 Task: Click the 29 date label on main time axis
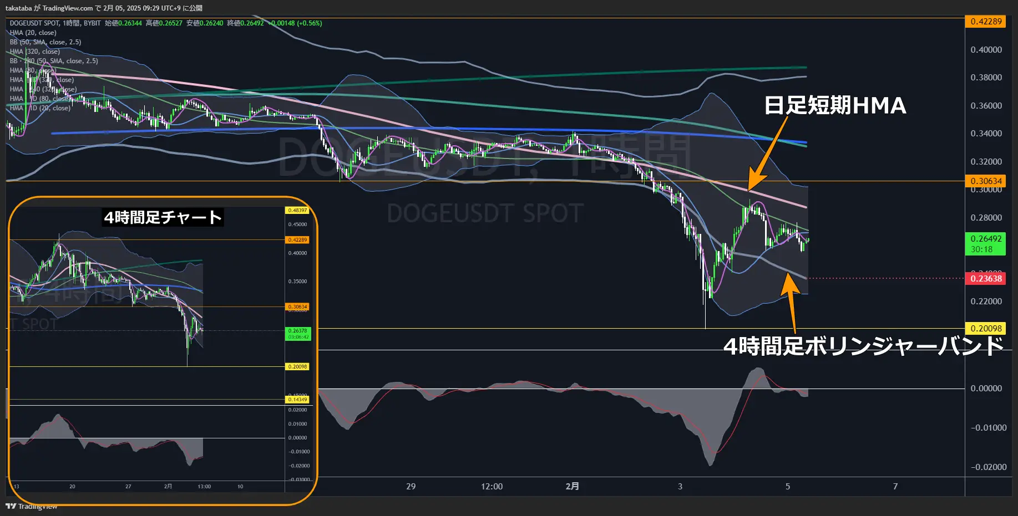411,487
